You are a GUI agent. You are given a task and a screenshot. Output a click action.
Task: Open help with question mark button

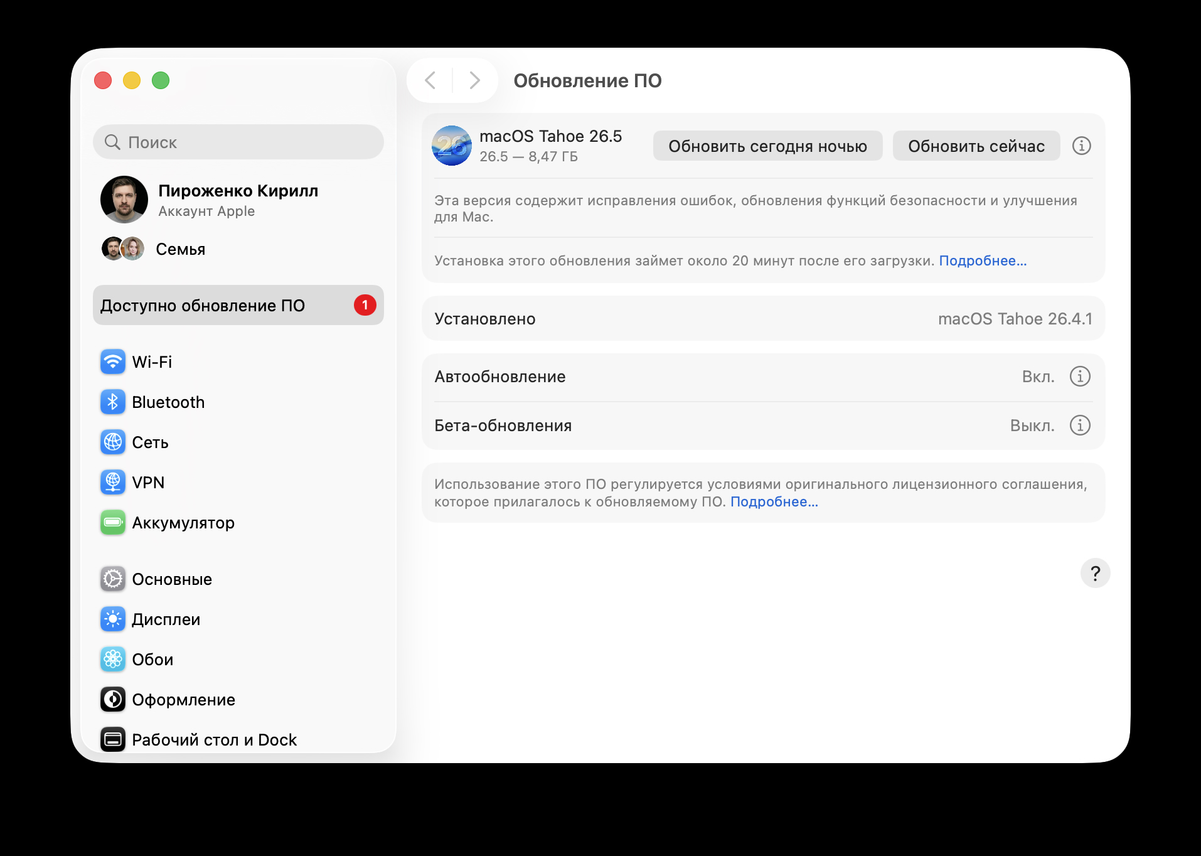click(x=1096, y=573)
